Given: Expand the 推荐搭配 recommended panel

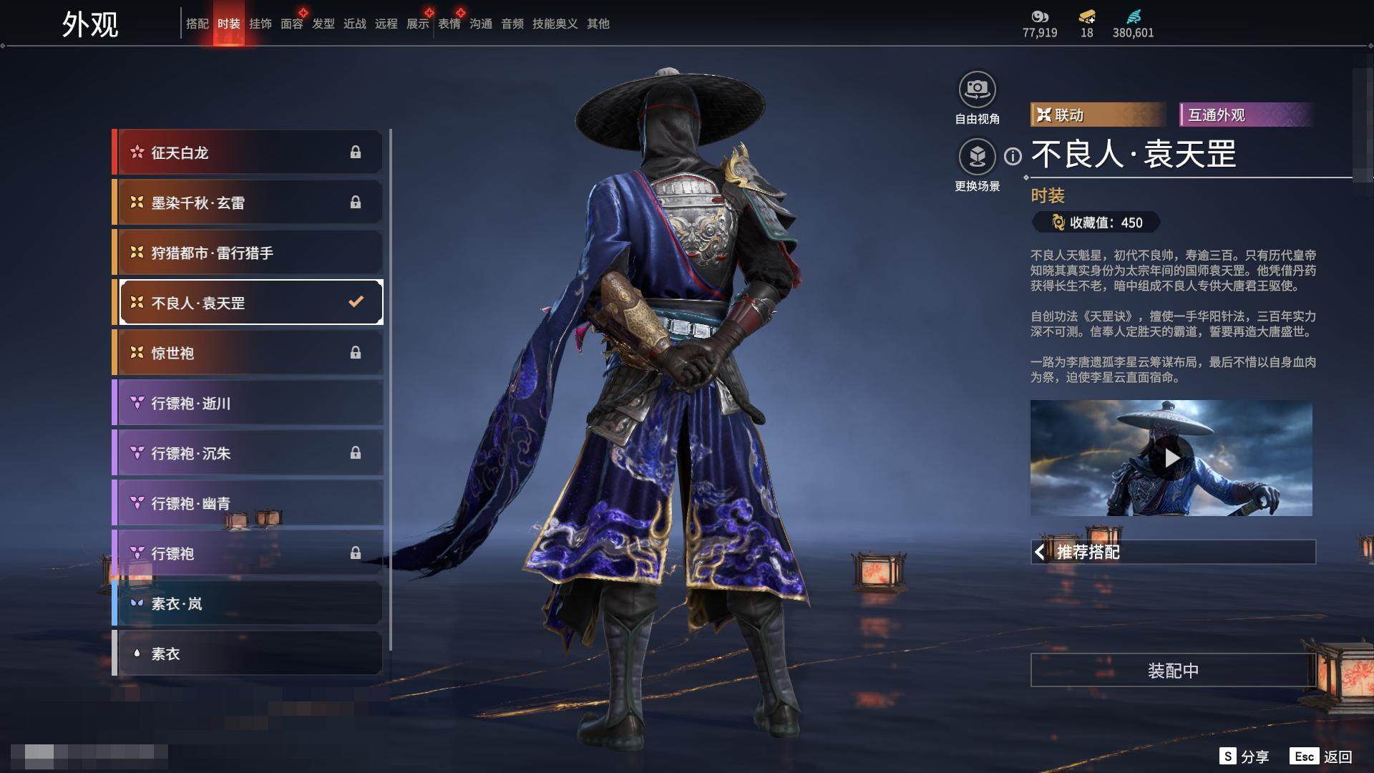Looking at the screenshot, I should (x=1173, y=552).
